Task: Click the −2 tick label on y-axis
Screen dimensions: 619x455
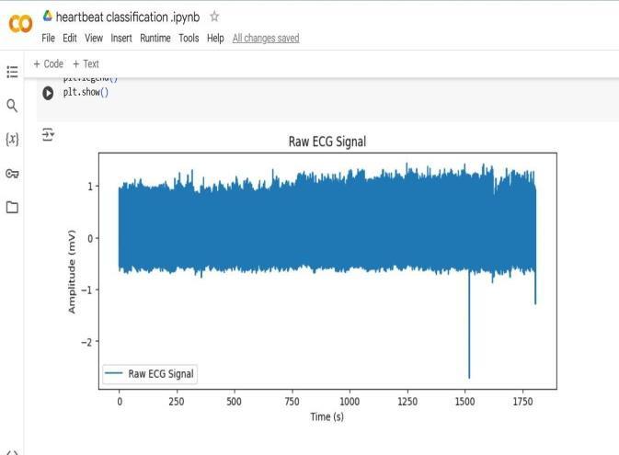Action: pos(86,342)
